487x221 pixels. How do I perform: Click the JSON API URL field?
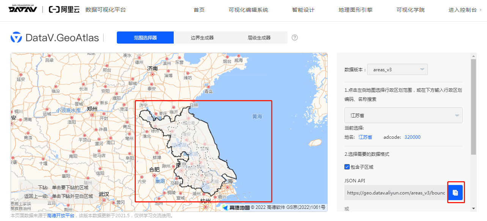tap(396, 193)
